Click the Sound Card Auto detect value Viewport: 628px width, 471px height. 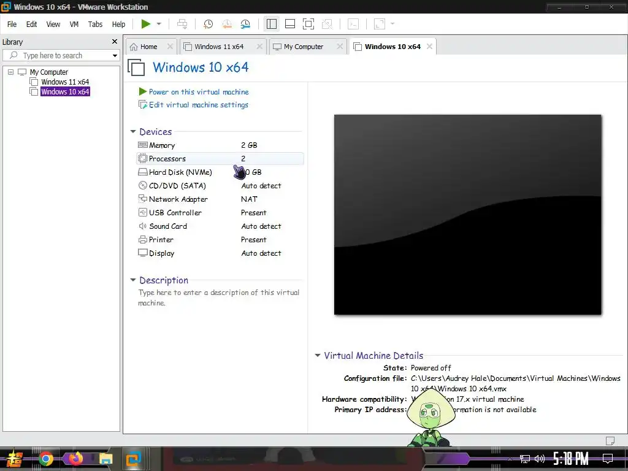(x=261, y=226)
